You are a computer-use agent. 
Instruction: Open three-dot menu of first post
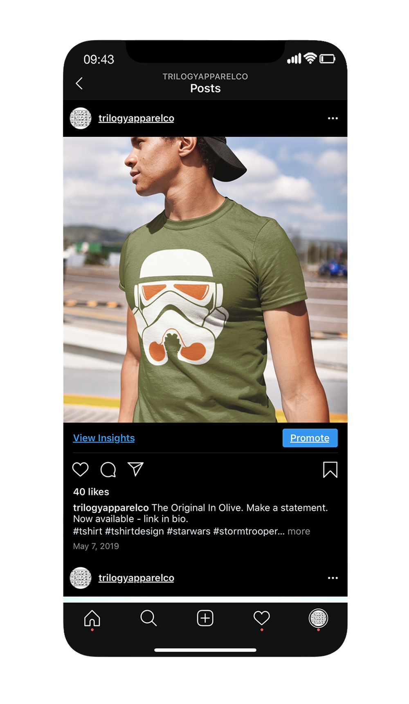[333, 118]
